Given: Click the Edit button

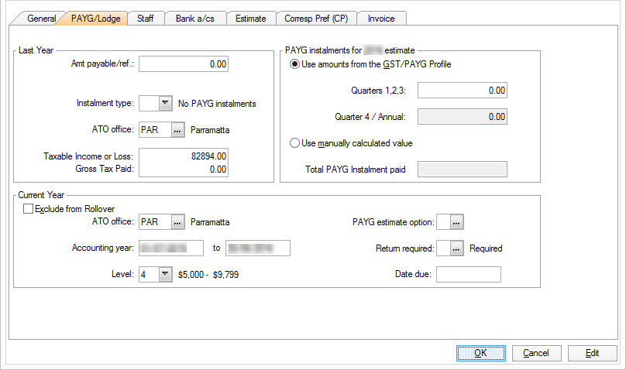Looking at the screenshot, I should pyautogui.click(x=592, y=353).
